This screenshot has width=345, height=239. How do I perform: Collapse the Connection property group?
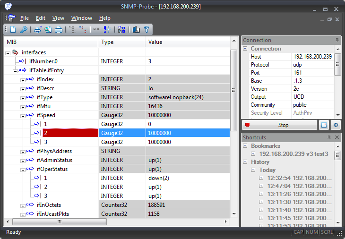point(245,48)
